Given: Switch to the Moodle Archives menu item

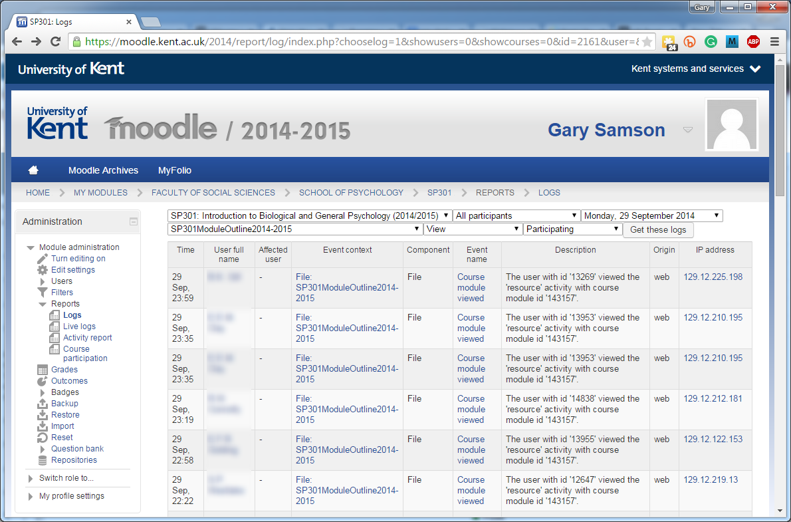Looking at the screenshot, I should (103, 170).
